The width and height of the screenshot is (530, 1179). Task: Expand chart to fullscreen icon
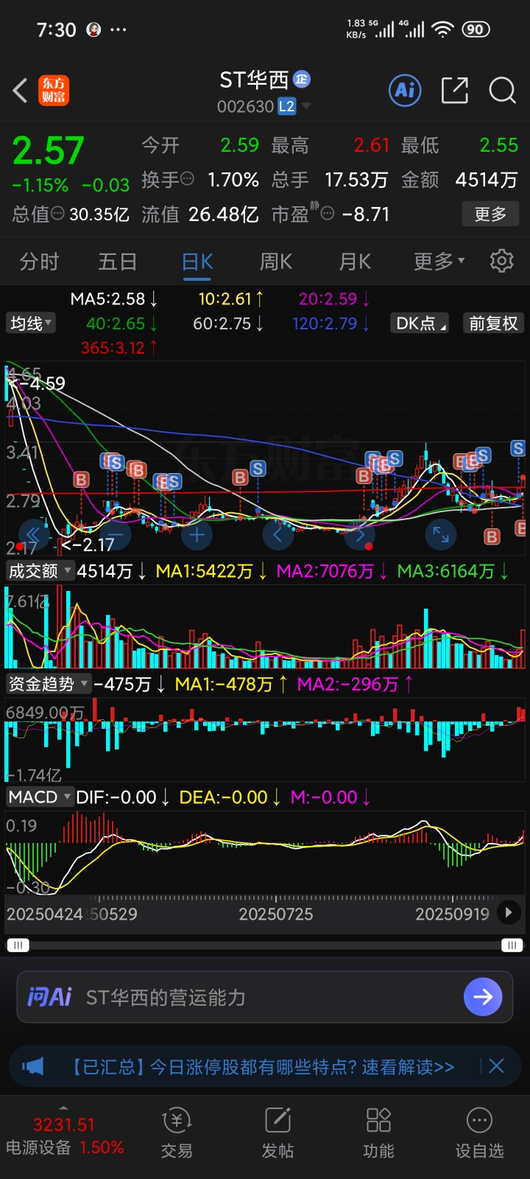coord(441,534)
